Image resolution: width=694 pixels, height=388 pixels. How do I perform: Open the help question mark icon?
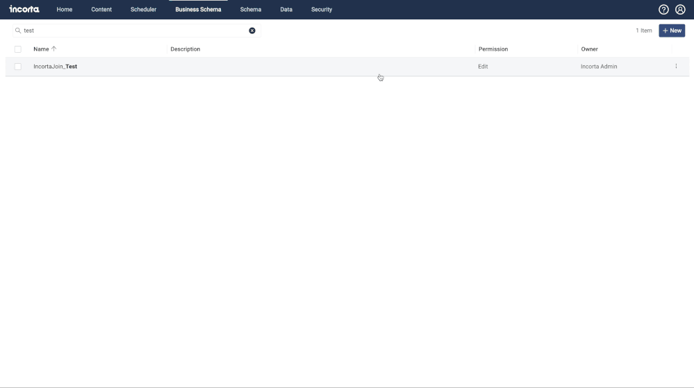pos(663,10)
